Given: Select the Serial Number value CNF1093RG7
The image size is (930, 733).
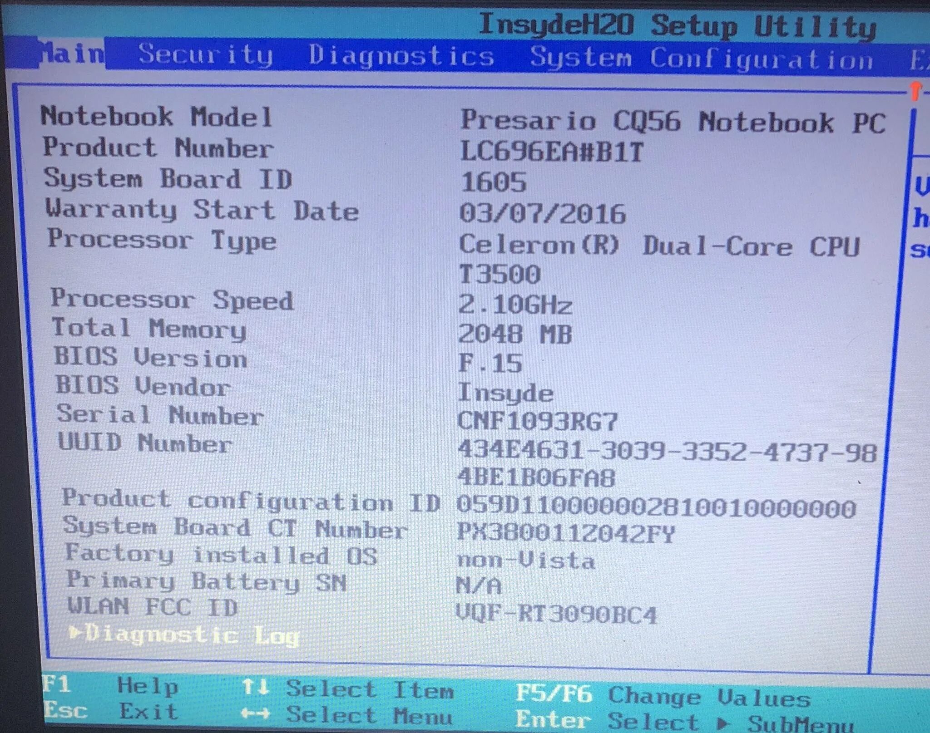Looking at the screenshot, I should [538, 421].
